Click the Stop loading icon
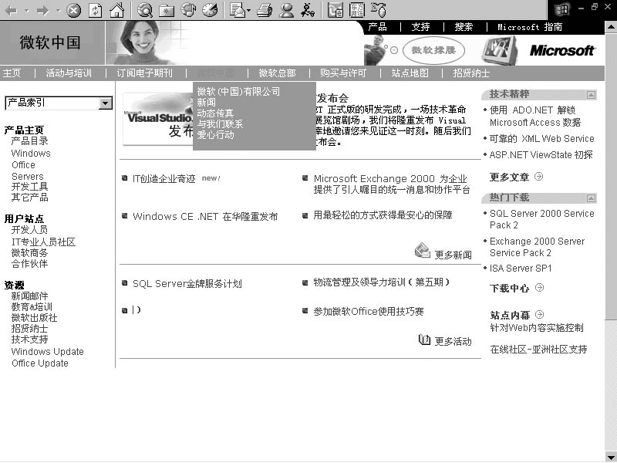 (x=73, y=10)
